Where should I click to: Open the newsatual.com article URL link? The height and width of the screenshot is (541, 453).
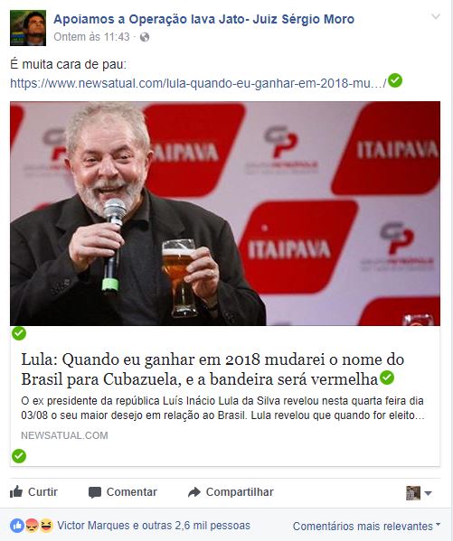pyautogui.click(x=198, y=83)
